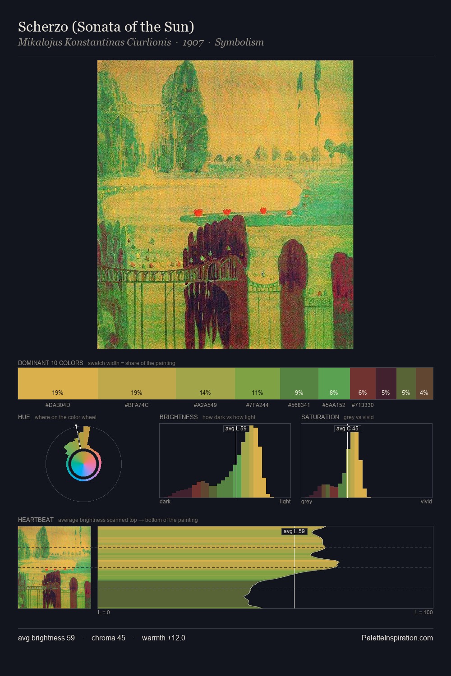Click the hex code #DAB04D text
451x676 pixels.
[x=58, y=405]
